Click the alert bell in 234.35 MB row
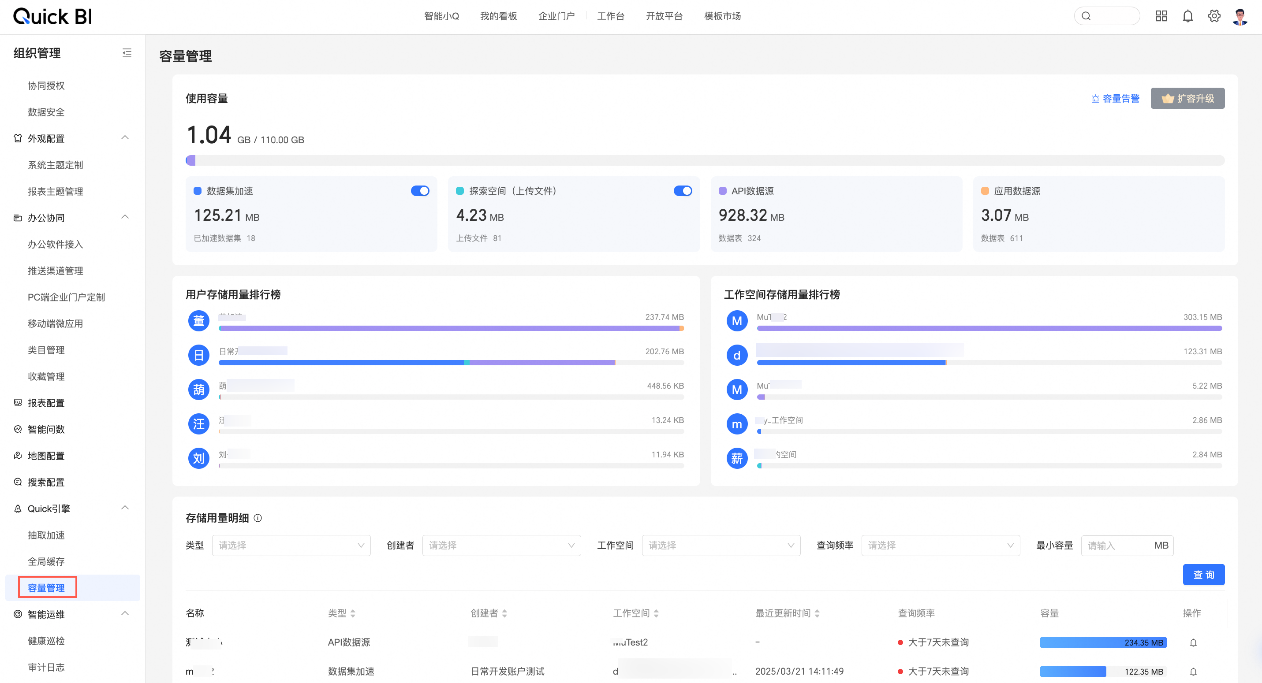Viewport: 1262px width, 683px height. click(1193, 642)
